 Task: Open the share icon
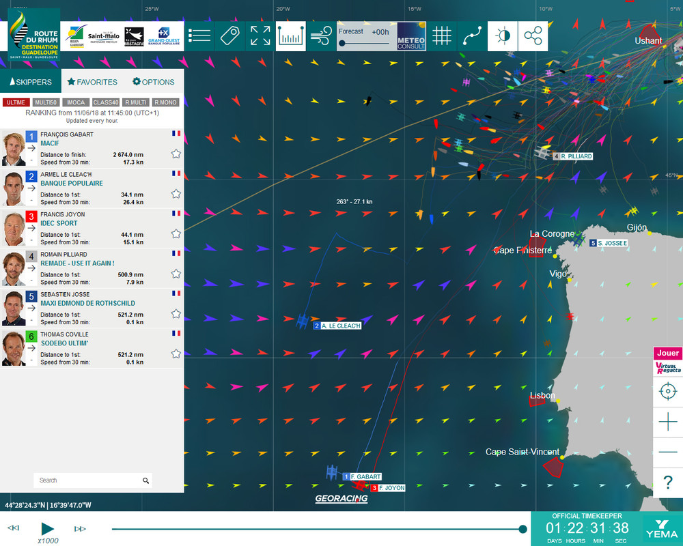pos(533,36)
